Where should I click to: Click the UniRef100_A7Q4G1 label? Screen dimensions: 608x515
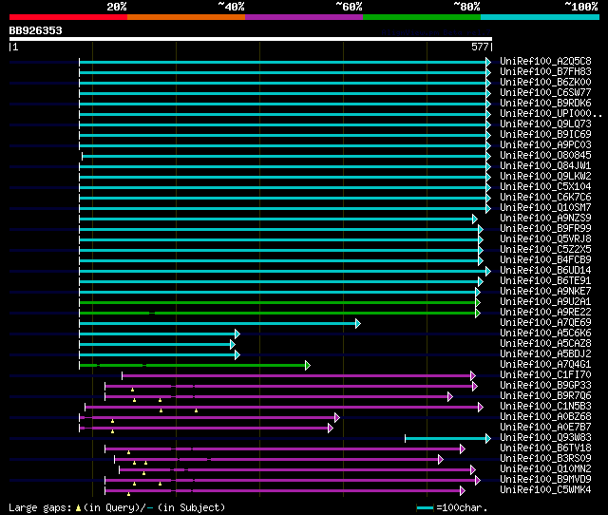pos(545,365)
